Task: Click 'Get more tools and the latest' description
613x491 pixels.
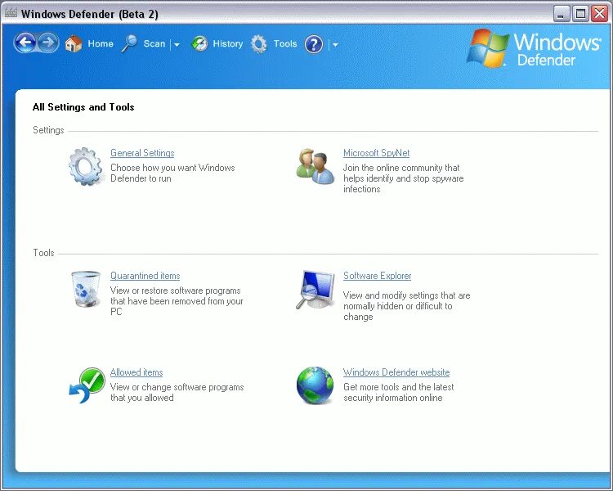Action: click(399, 392)
